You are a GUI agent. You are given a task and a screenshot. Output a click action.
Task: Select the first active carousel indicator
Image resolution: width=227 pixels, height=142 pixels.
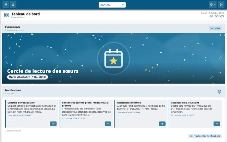[94, 36]
